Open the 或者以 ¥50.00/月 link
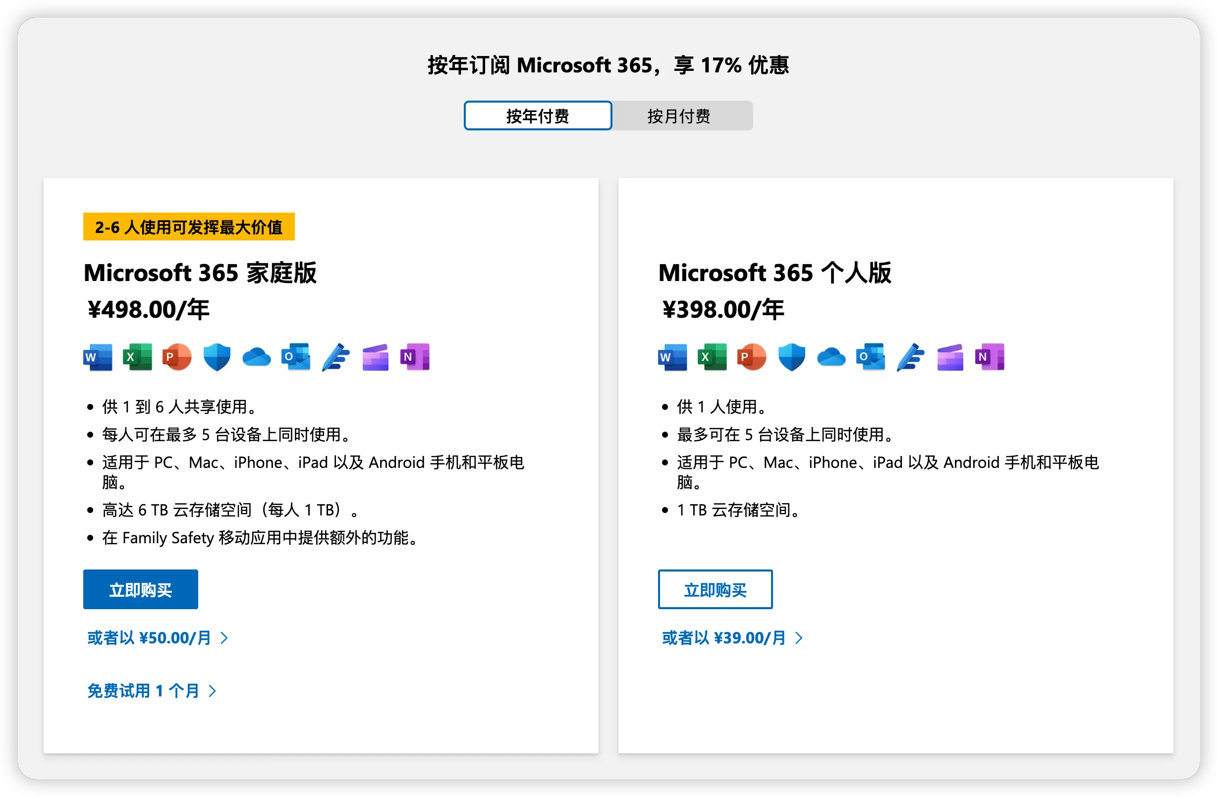 coord(158,638)
